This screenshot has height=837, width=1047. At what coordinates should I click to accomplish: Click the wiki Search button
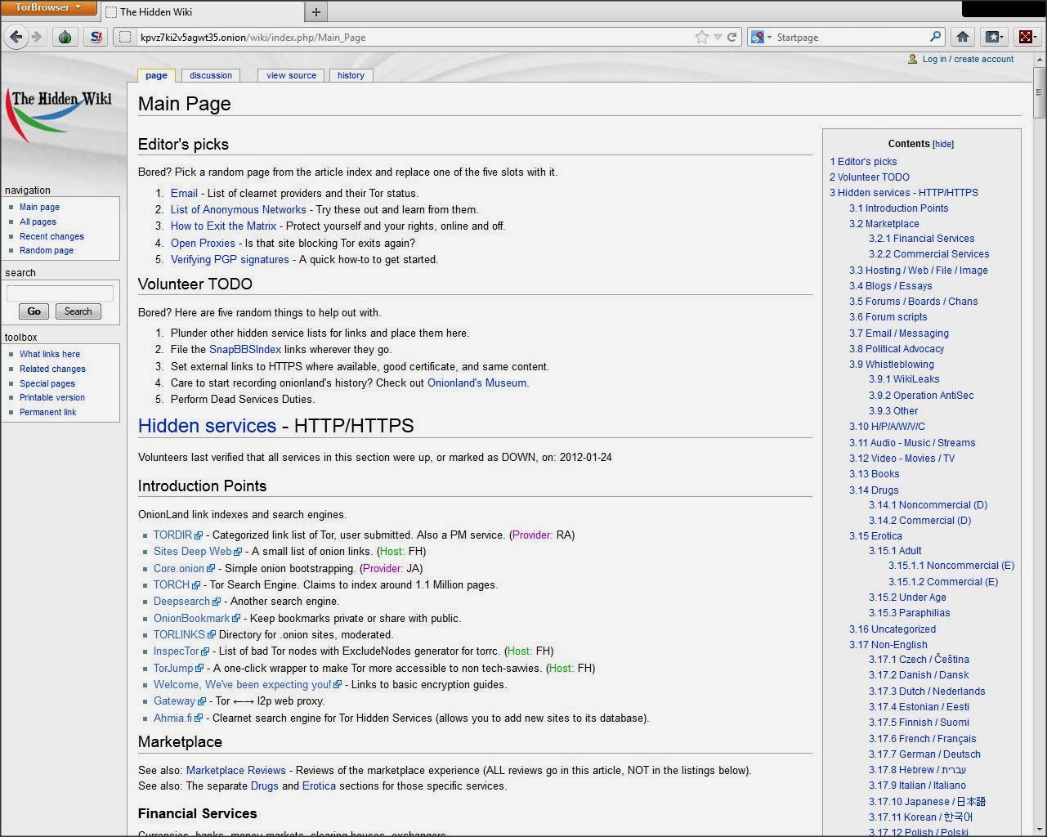coord(78,311)
